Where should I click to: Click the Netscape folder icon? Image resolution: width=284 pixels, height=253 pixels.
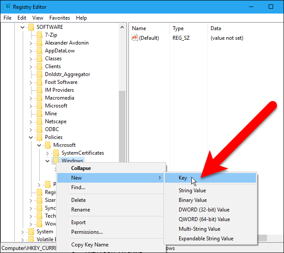pos(39,121)
